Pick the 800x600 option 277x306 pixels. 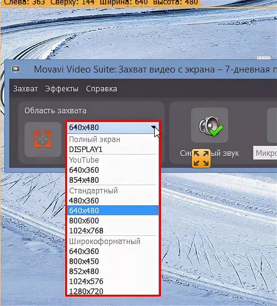click(113, 221)
